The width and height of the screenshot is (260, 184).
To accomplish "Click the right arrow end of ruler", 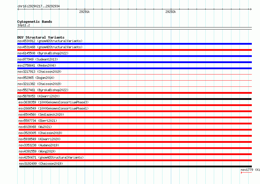I will (x=251, y=9).
